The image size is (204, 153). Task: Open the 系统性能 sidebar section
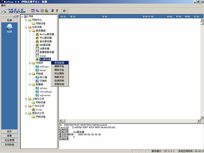[x=9, y=144]
